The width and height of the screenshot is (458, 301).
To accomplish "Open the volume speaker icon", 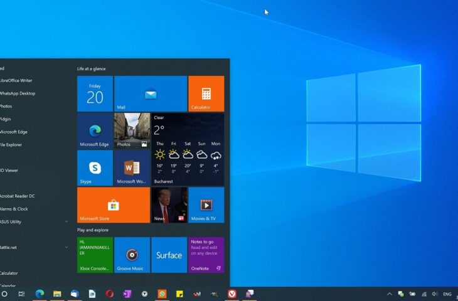I will (435, 294).
